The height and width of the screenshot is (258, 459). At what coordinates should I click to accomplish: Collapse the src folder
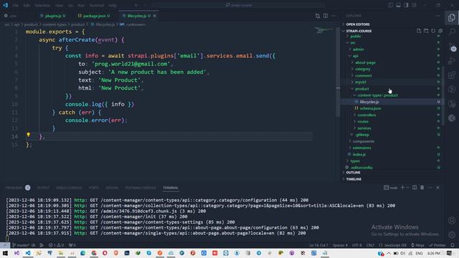pyautogui.click(x=352, y=43)
